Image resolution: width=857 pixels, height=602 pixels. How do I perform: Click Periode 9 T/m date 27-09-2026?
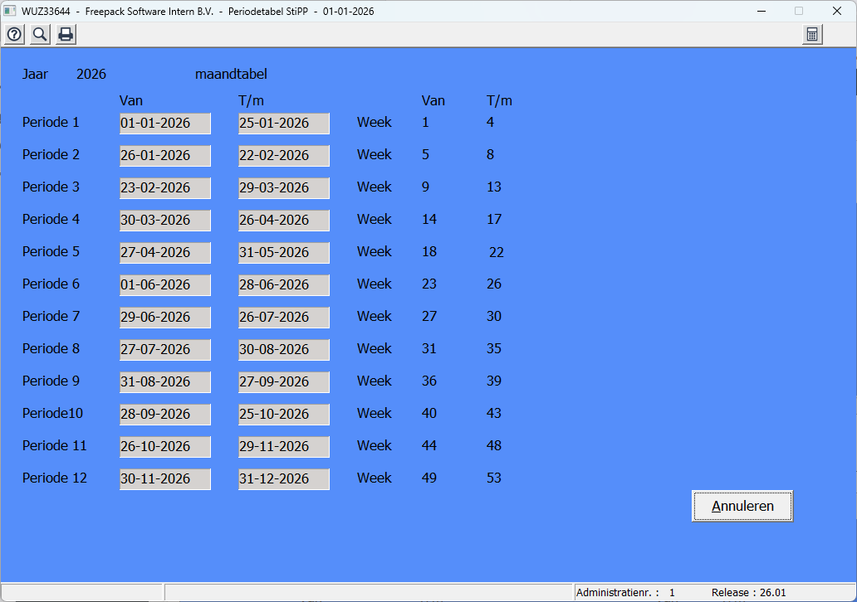(x=283, y=382)
